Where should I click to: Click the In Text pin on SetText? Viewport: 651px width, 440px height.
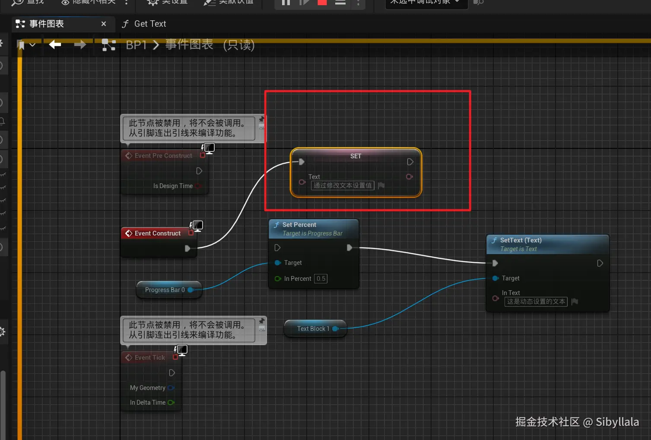point(495,298)
